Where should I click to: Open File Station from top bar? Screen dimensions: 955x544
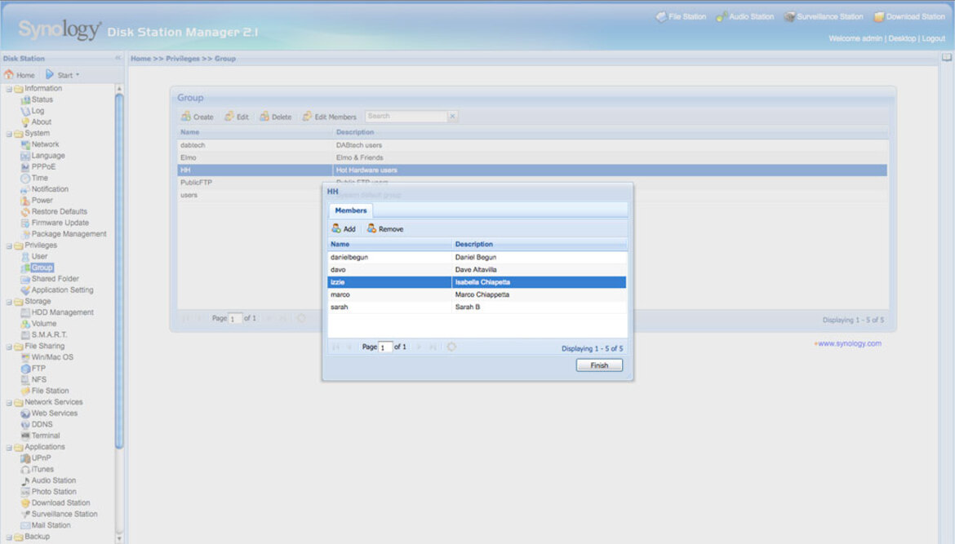pyautogui.click(x=681, y=17)
